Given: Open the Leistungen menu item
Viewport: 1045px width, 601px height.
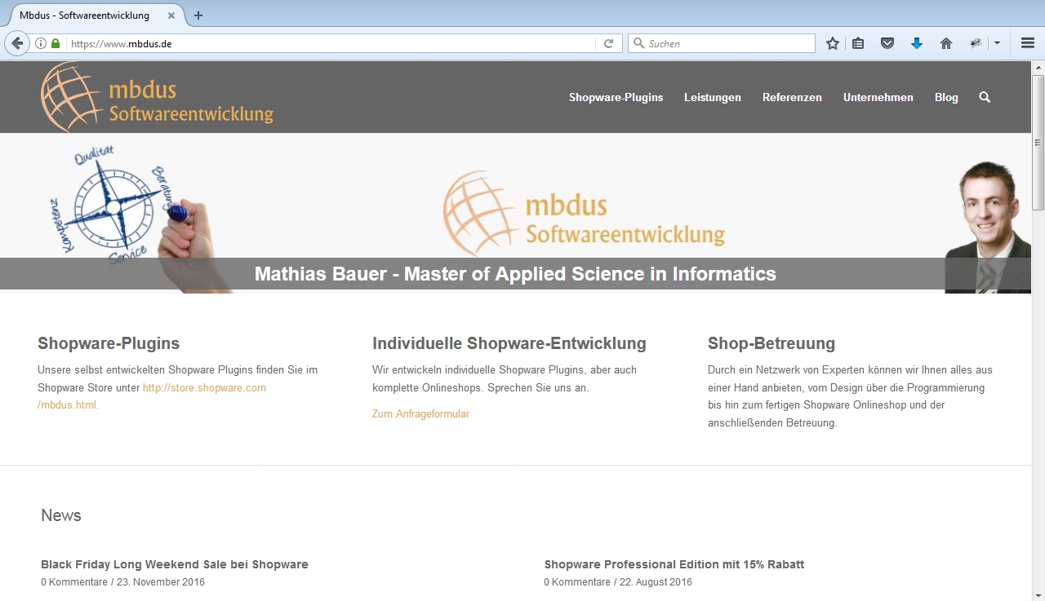Looking at the screenshot, I should 713,97.
